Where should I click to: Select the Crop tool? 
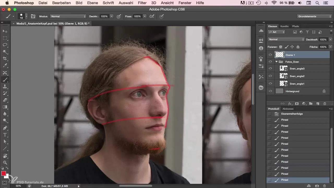(x=5, y=59)
